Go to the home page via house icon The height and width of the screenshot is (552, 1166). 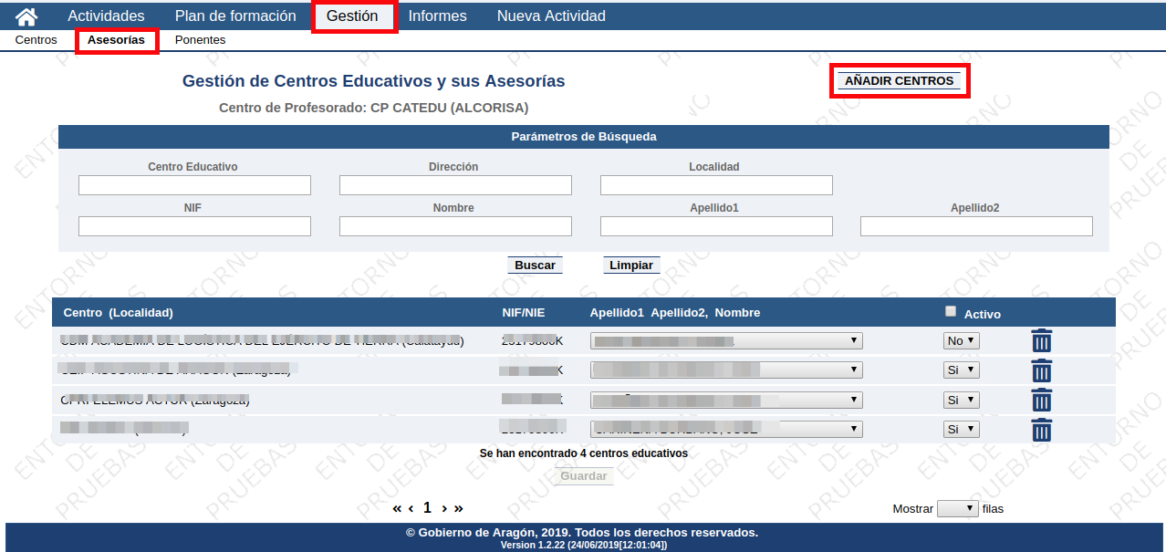pos(27,16)
